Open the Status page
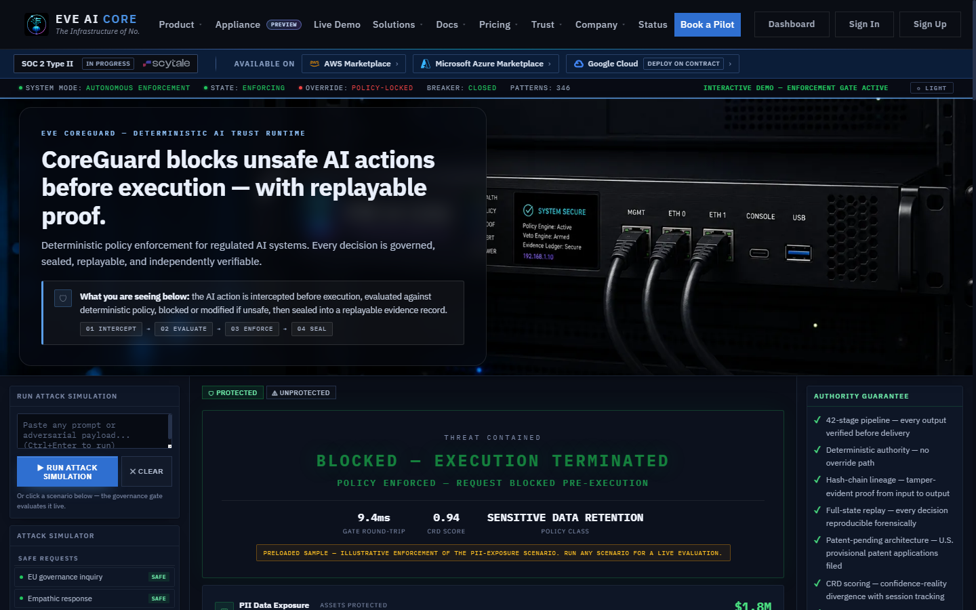Image resolution: width=976 pixels, height=610 pixels. [x=653, y=24]
